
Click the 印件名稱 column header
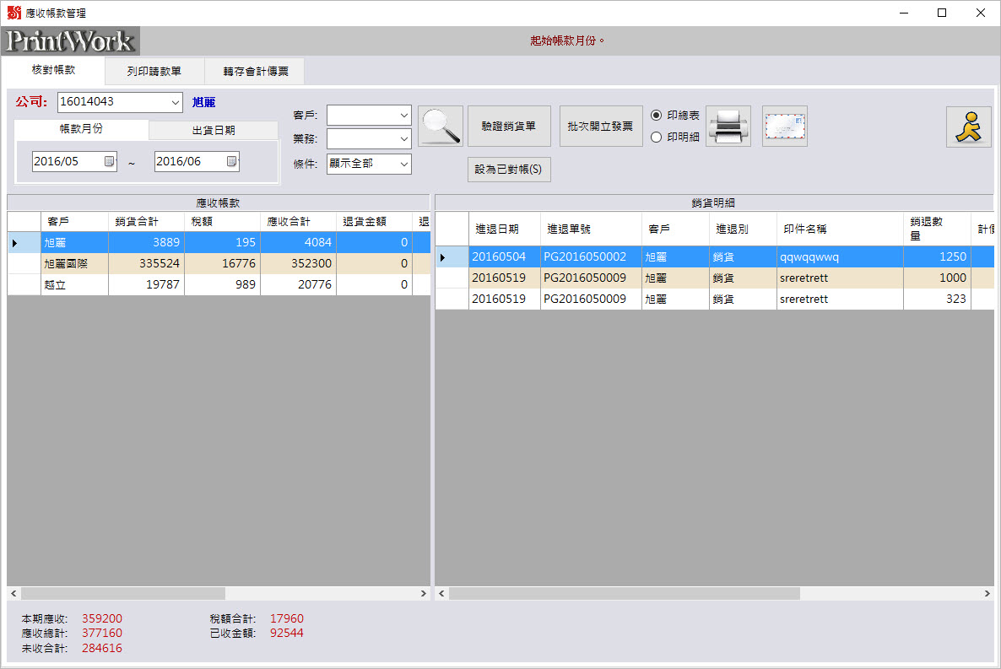point(840,229)
